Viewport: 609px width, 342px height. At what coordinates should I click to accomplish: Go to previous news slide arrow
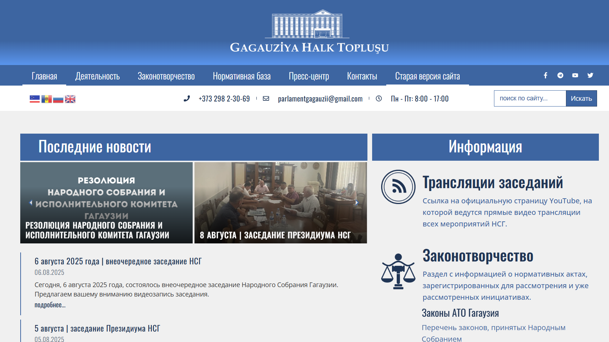pos(31,203)
